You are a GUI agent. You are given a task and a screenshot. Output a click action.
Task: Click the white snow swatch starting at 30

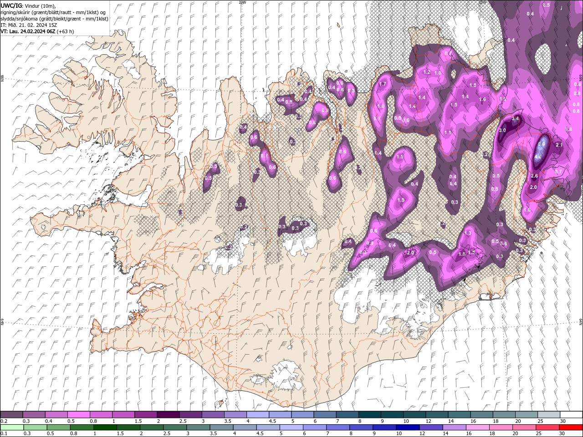point(572,415)
